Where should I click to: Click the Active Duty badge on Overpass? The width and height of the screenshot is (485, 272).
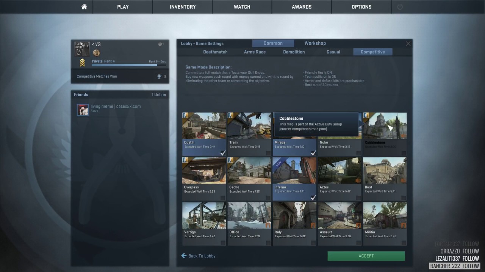point(185,160)
